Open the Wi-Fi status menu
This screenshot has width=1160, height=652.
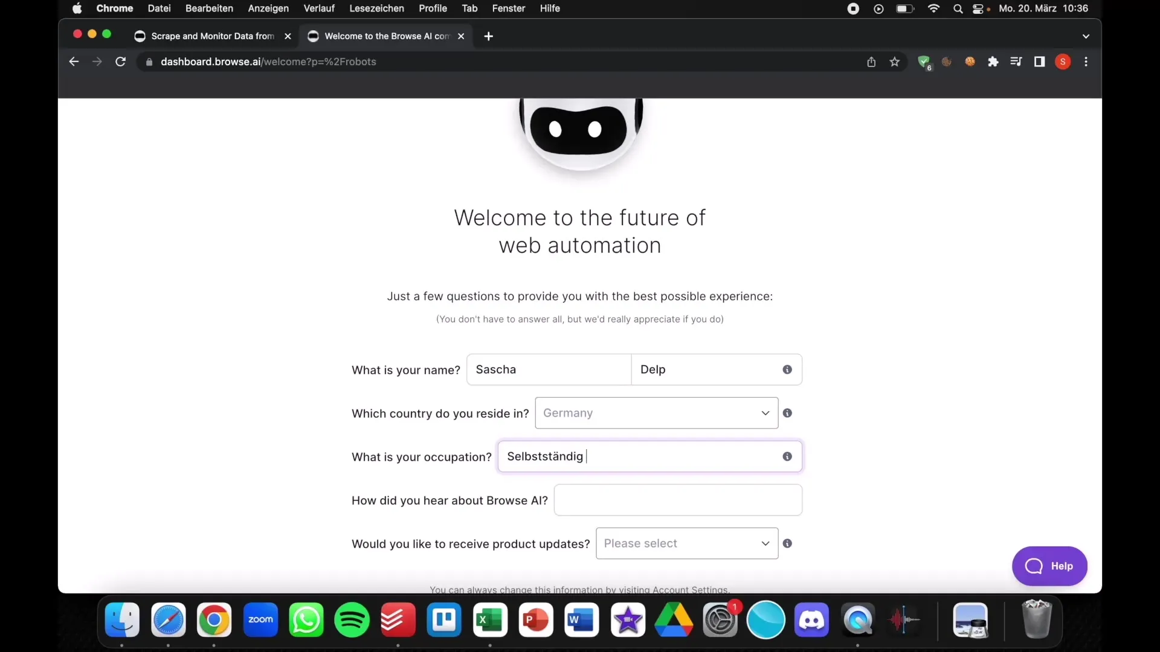934,8
